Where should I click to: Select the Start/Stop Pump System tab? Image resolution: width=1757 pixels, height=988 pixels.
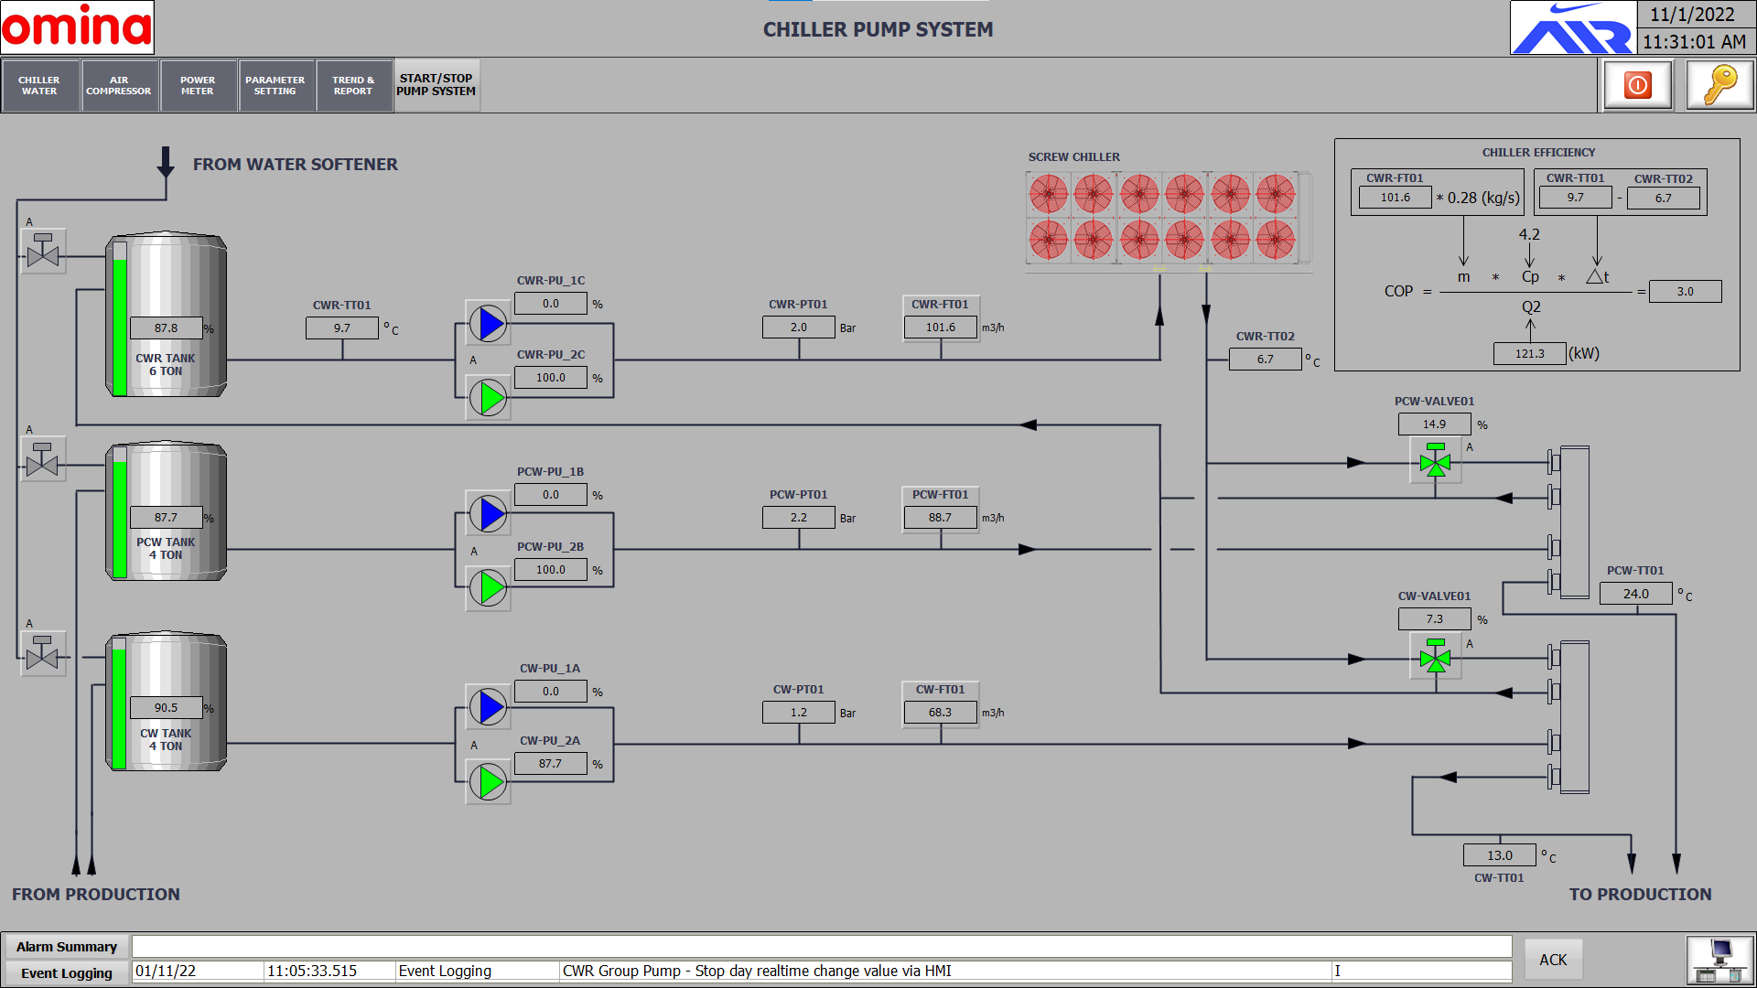click(437, 85)
